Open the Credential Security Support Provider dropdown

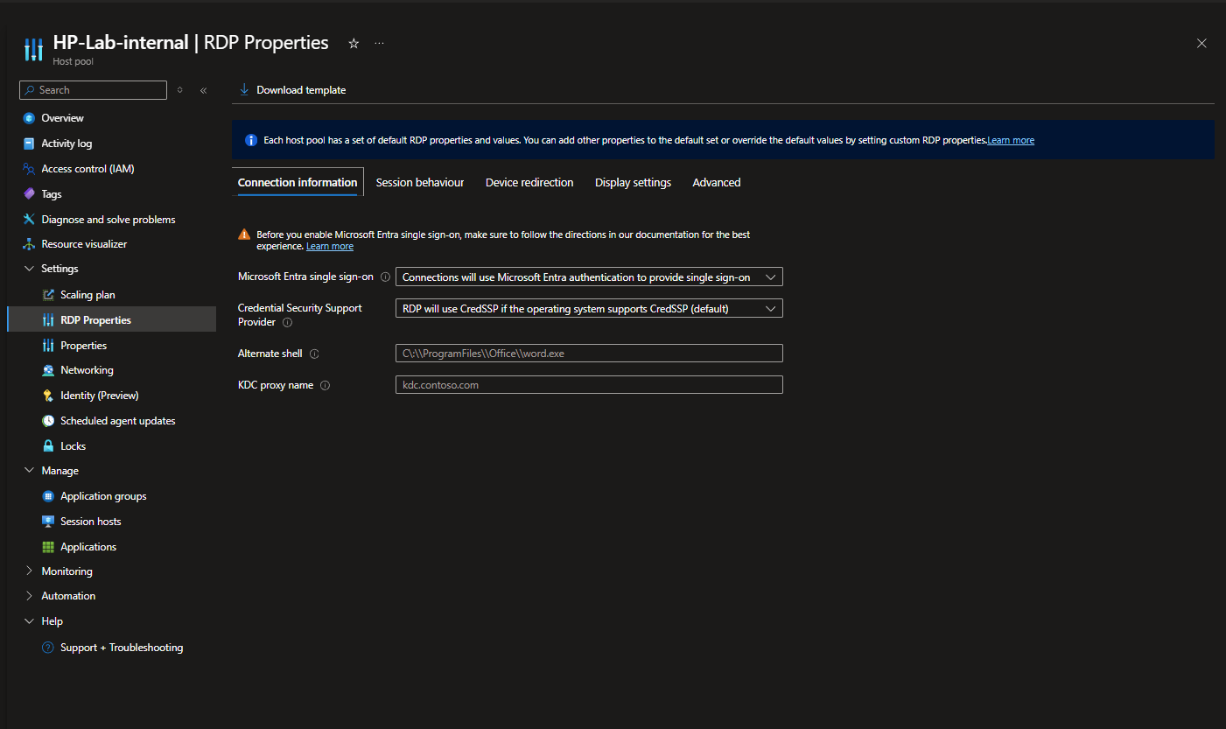point(589,308)
